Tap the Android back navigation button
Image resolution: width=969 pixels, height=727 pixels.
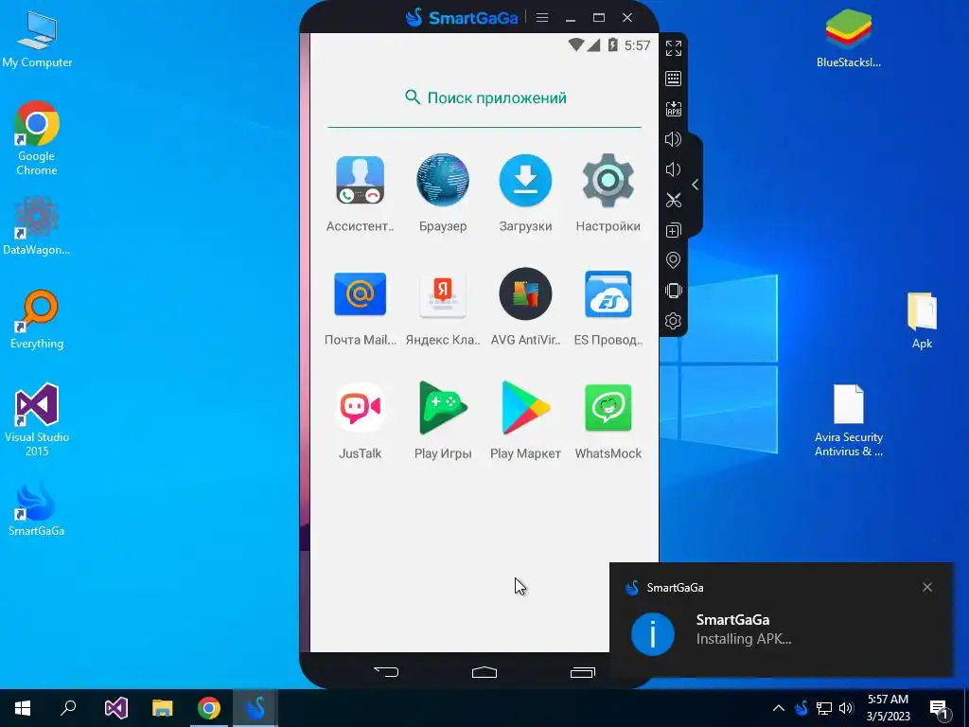point(386,672)
